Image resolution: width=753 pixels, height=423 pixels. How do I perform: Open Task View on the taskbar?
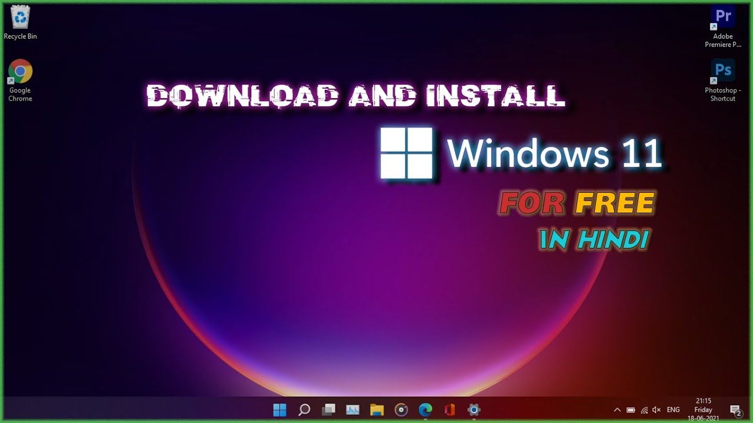(328, 409)
